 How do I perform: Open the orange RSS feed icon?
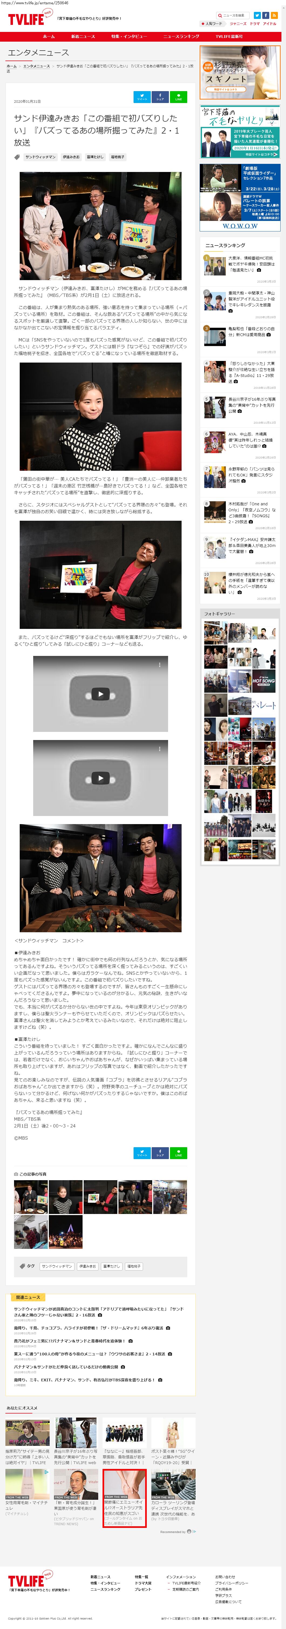coord(274,15)
